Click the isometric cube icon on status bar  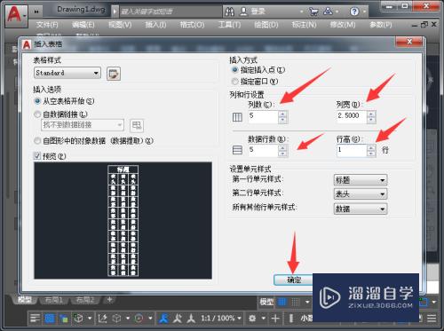(78, 319)
